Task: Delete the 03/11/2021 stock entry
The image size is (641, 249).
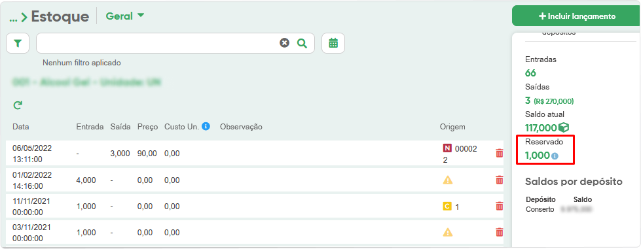Action: coord(499,232)
